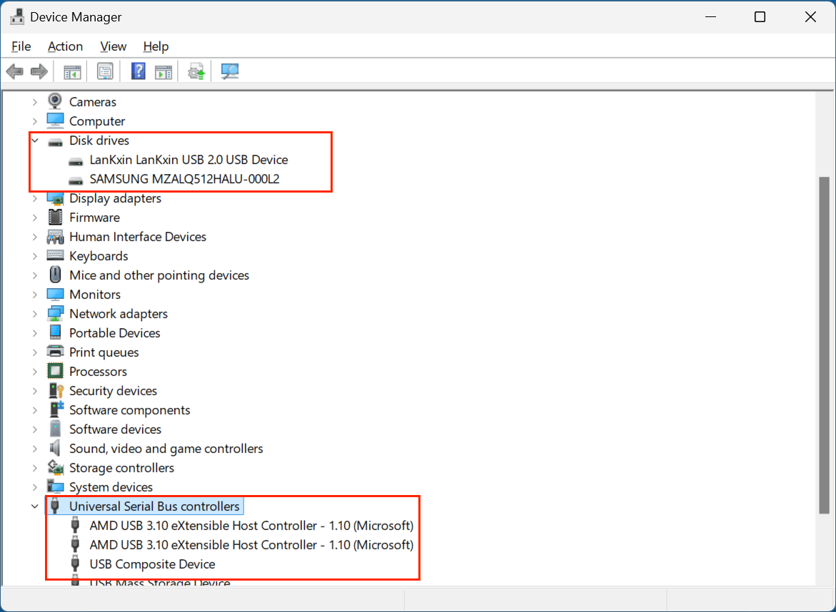Click the Scan for hardware changes icon
836x612 pixels.
[x=229, y=71]
